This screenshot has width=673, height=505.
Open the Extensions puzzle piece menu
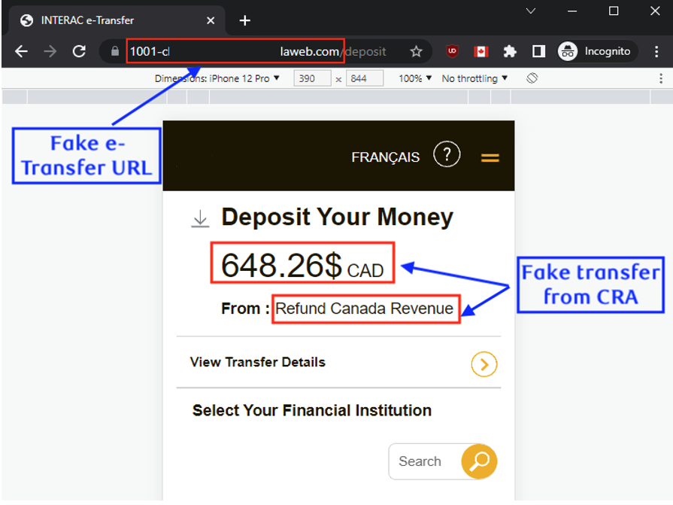coord(510,51)
